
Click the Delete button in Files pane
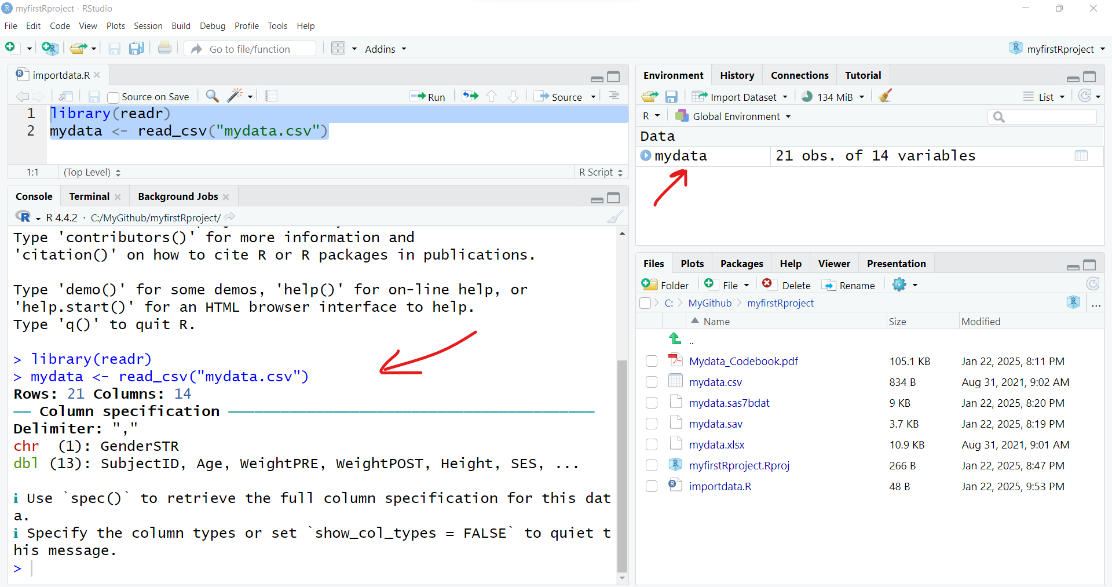click(x=787, y=285)
